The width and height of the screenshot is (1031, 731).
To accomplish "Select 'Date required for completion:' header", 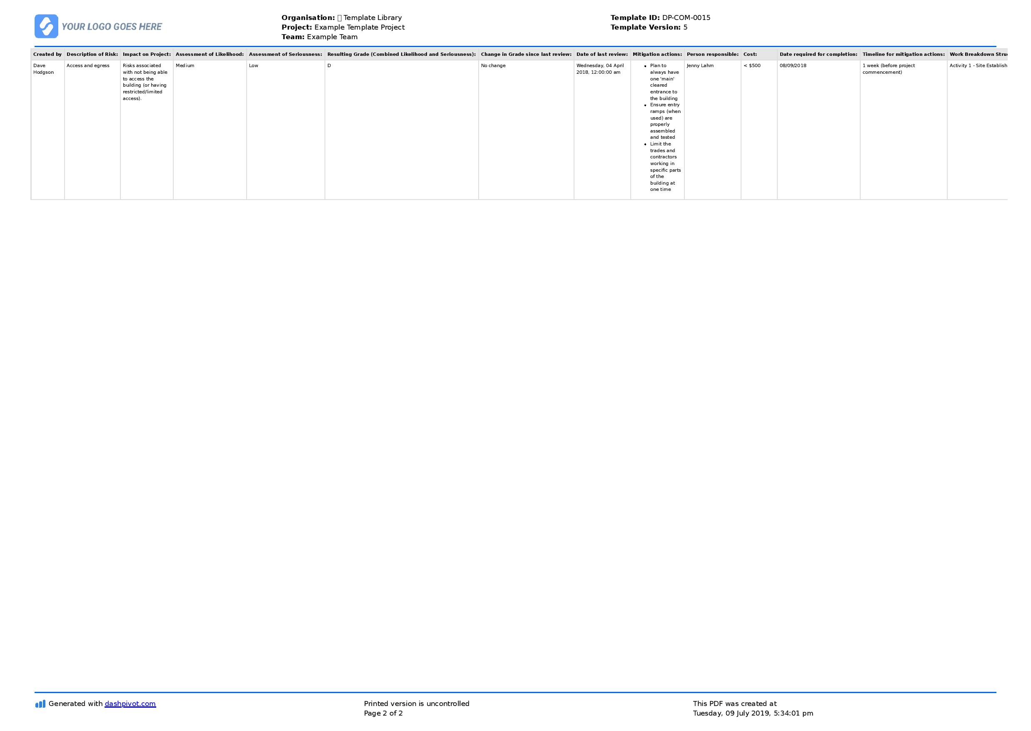I will point(819,55).
